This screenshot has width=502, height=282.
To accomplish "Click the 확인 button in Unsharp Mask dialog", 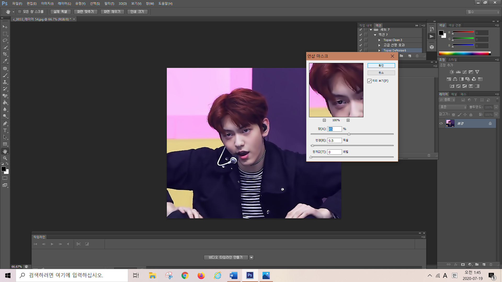I will [x=381, y=66].
